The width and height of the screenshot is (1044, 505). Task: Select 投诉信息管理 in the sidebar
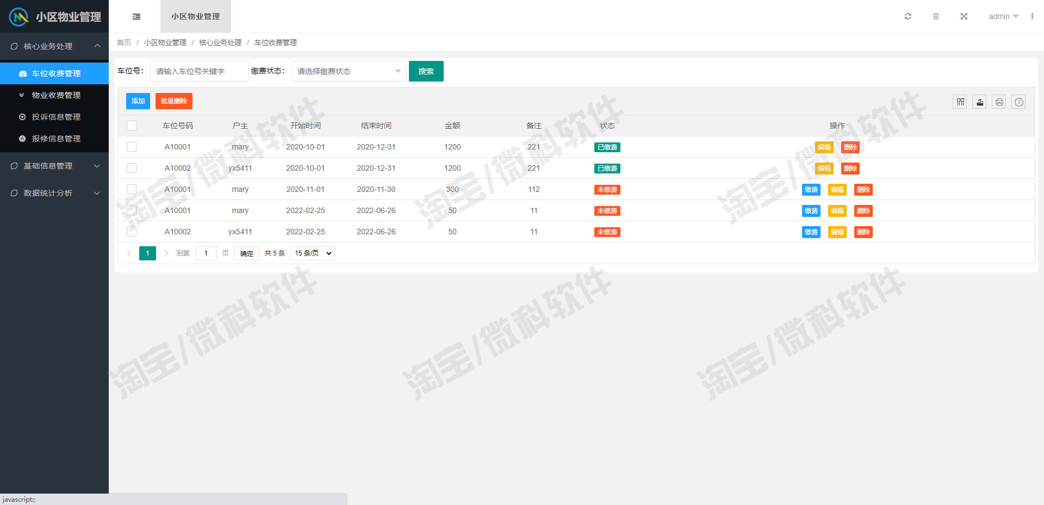pos(54,117)
